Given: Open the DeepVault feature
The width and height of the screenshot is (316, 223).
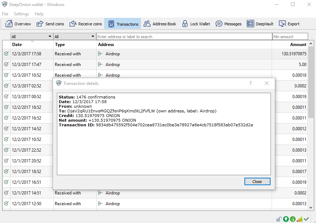Looking at the screenshot, I should click(260, 24).
